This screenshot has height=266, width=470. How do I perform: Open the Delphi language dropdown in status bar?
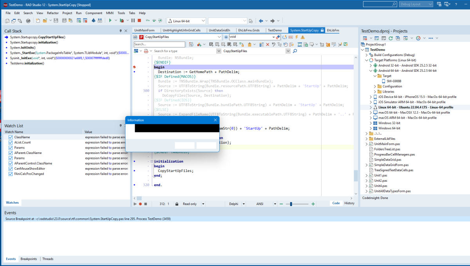[244, 204]
